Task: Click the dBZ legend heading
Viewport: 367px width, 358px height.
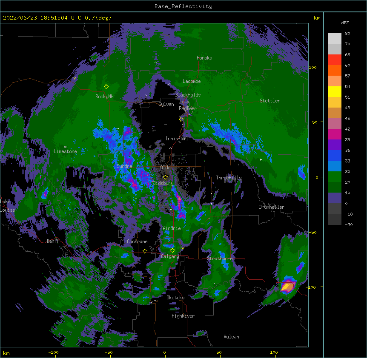Action: pyautogui.click(x=345, y=23)
